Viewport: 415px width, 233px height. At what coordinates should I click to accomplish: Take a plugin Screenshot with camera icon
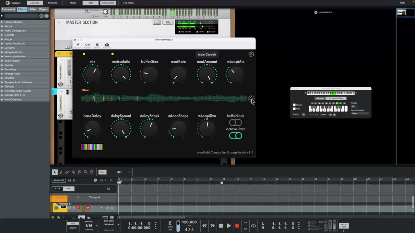(x=107, y=45)
